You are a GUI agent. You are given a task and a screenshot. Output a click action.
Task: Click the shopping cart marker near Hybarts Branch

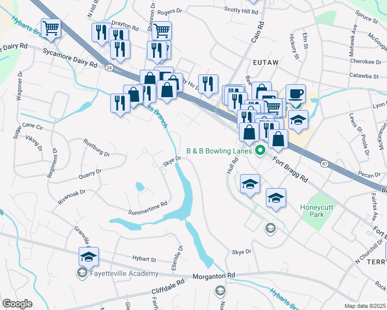[51, 28]
